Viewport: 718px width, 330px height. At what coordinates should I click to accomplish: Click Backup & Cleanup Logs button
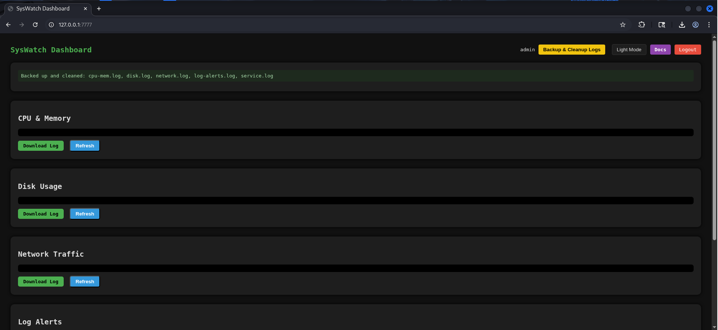pyautogui.click(x=571, y=50)
